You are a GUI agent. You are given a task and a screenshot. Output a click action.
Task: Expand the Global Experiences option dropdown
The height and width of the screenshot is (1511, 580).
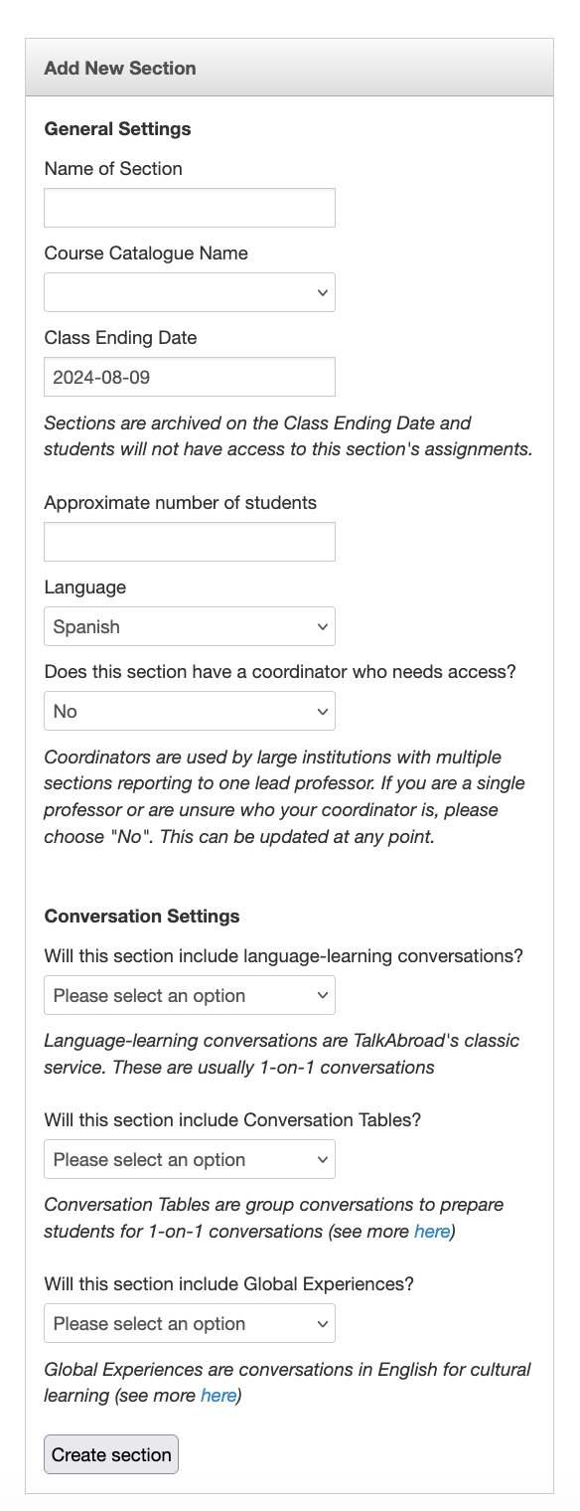(x=190, y=1323)
